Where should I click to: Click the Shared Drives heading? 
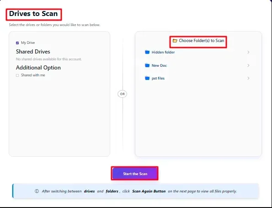point(33,52)
